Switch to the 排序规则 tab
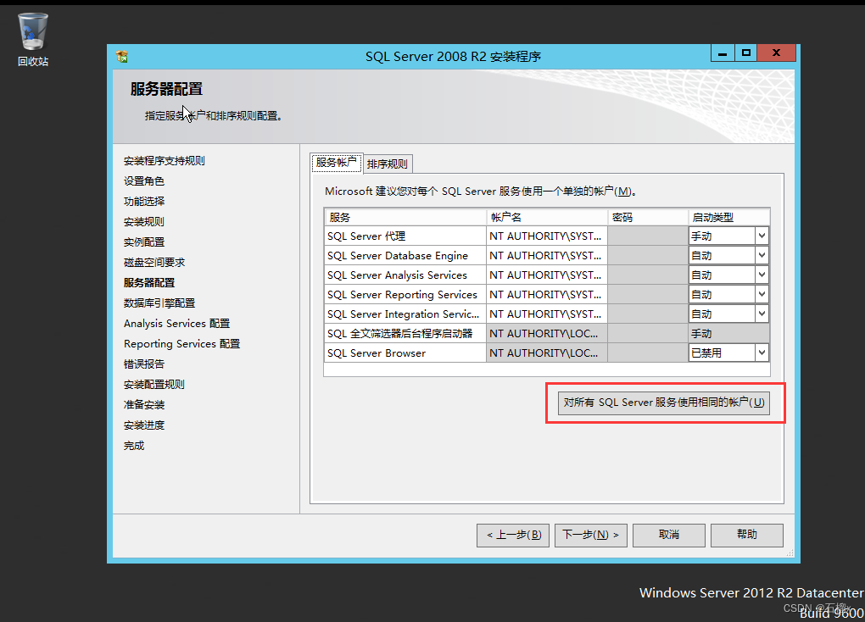Viewport: 865px width, 622px height. (388, 164)
